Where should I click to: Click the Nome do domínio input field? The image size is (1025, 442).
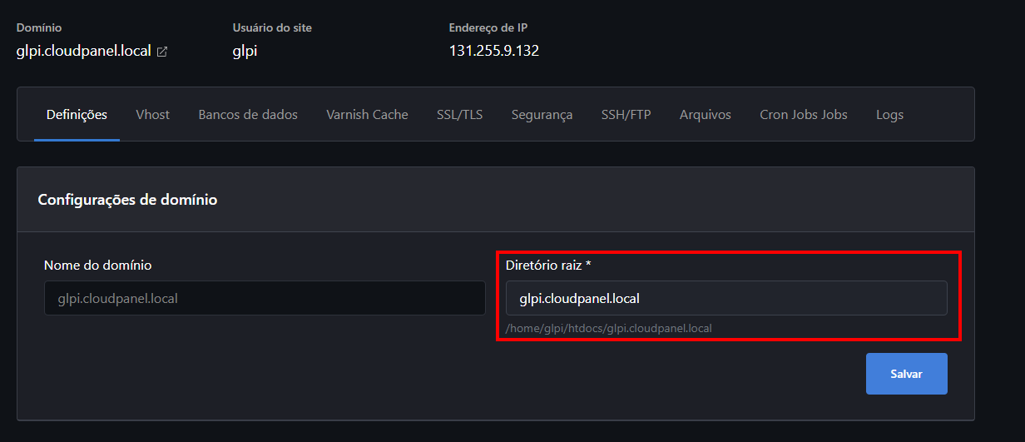[265, 298]
